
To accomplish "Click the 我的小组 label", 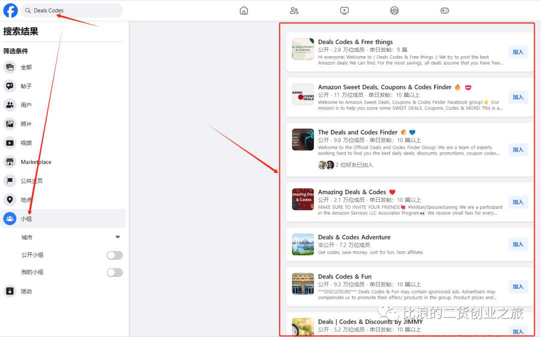I will click(x=33, y=272).
